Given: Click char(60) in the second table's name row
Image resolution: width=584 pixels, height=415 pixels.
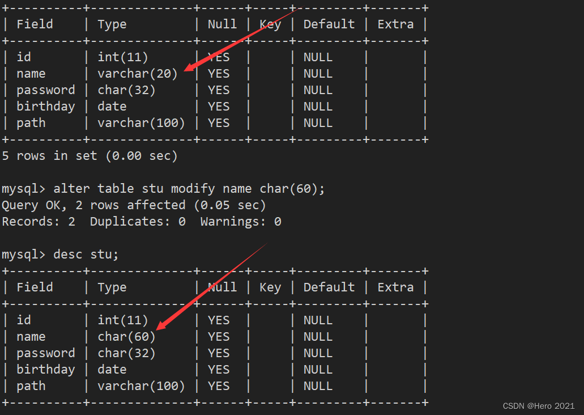Looking at the screenshot, I should click(x=126, y=337).
